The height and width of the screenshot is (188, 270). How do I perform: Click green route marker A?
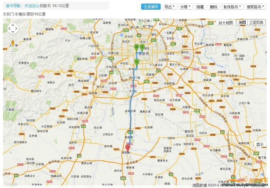142,47
